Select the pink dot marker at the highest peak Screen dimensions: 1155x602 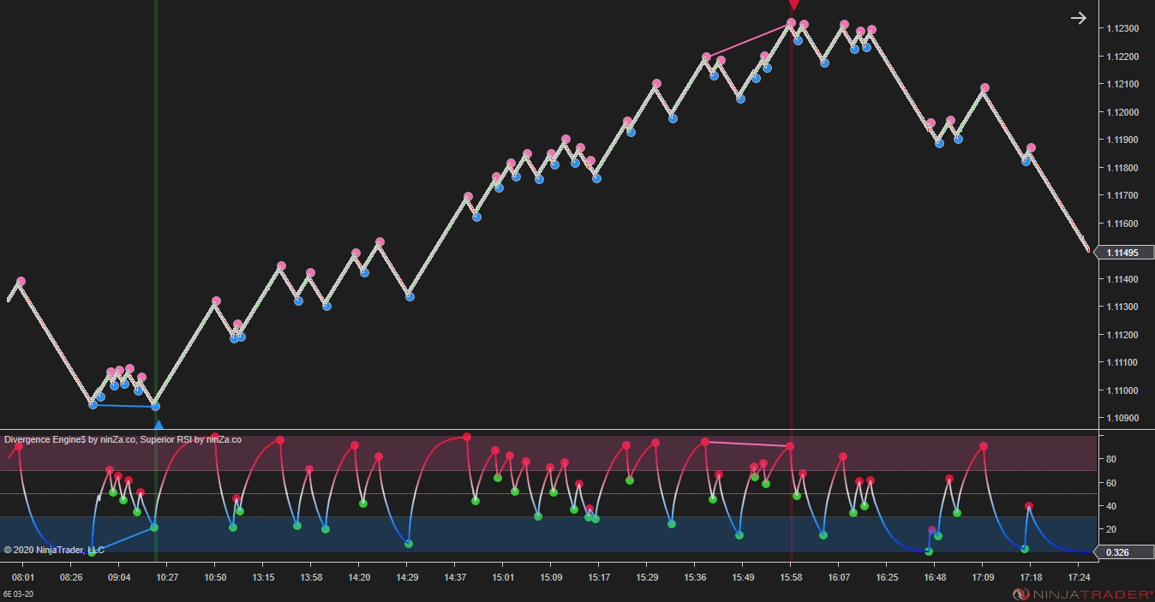793,23
